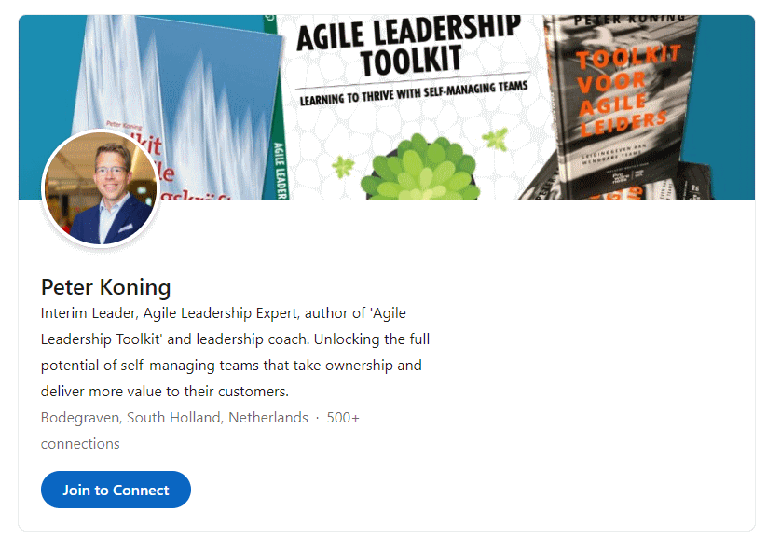This screenshot has width=767, height=539.
Task: Open Peter Koning's profile name link
Action: (104, 287)
